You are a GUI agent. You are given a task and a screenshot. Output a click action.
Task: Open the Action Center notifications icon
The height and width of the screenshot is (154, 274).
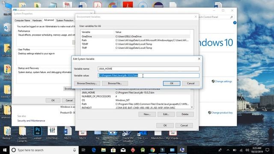(267, 150)
